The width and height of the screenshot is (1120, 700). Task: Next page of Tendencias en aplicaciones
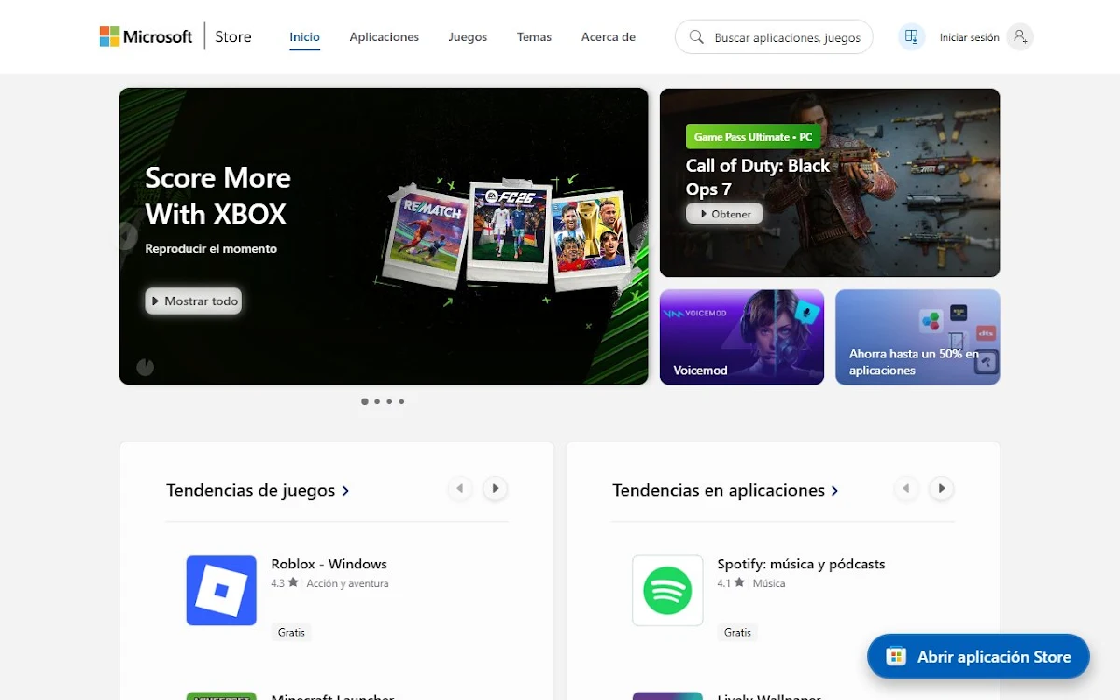(942, 488)
